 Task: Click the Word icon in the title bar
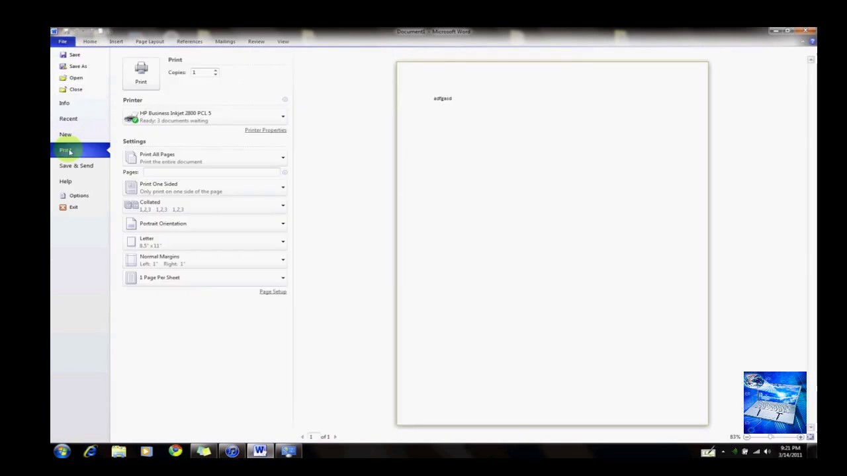54,31
